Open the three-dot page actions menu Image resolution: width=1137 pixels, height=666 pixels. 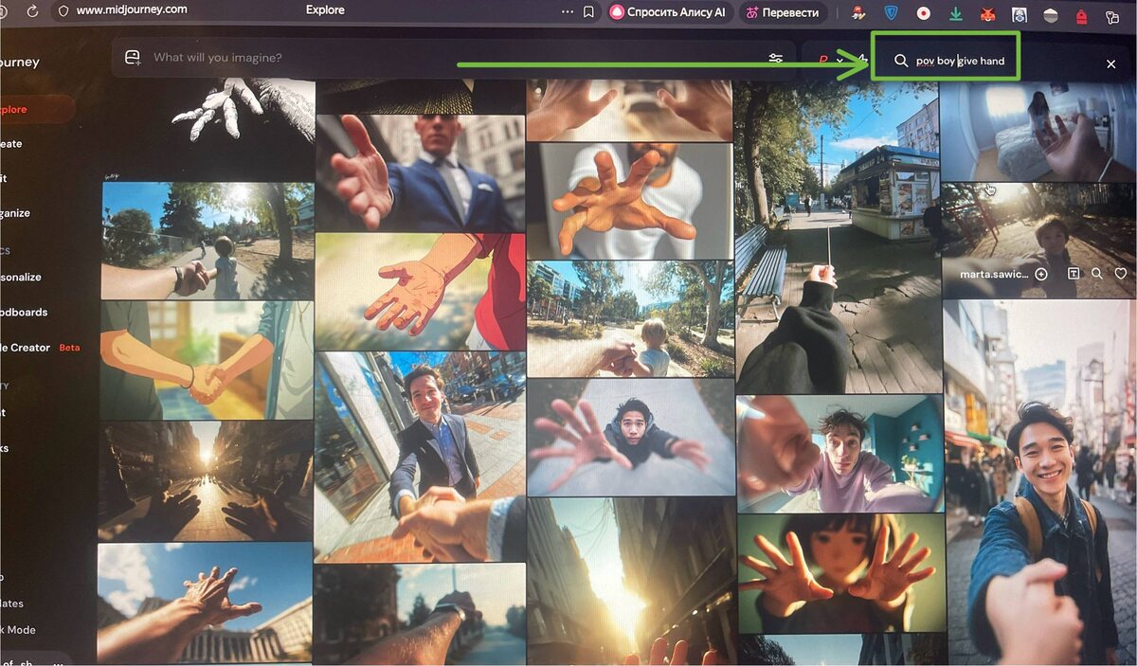(568, 11)
